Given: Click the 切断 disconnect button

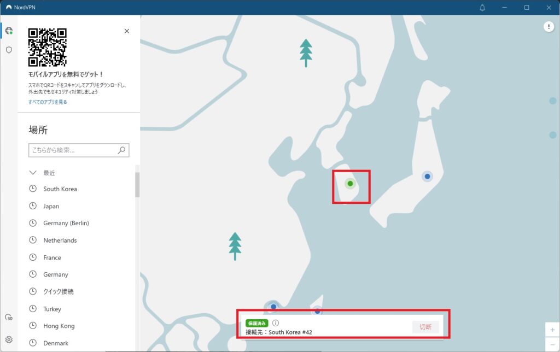Looking at the screenshot, I should pyautogui.click(x=425, y=327).
